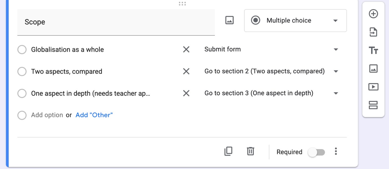Add title and description via Tt icon
The image size is (389, 169).
click(373, 50)
